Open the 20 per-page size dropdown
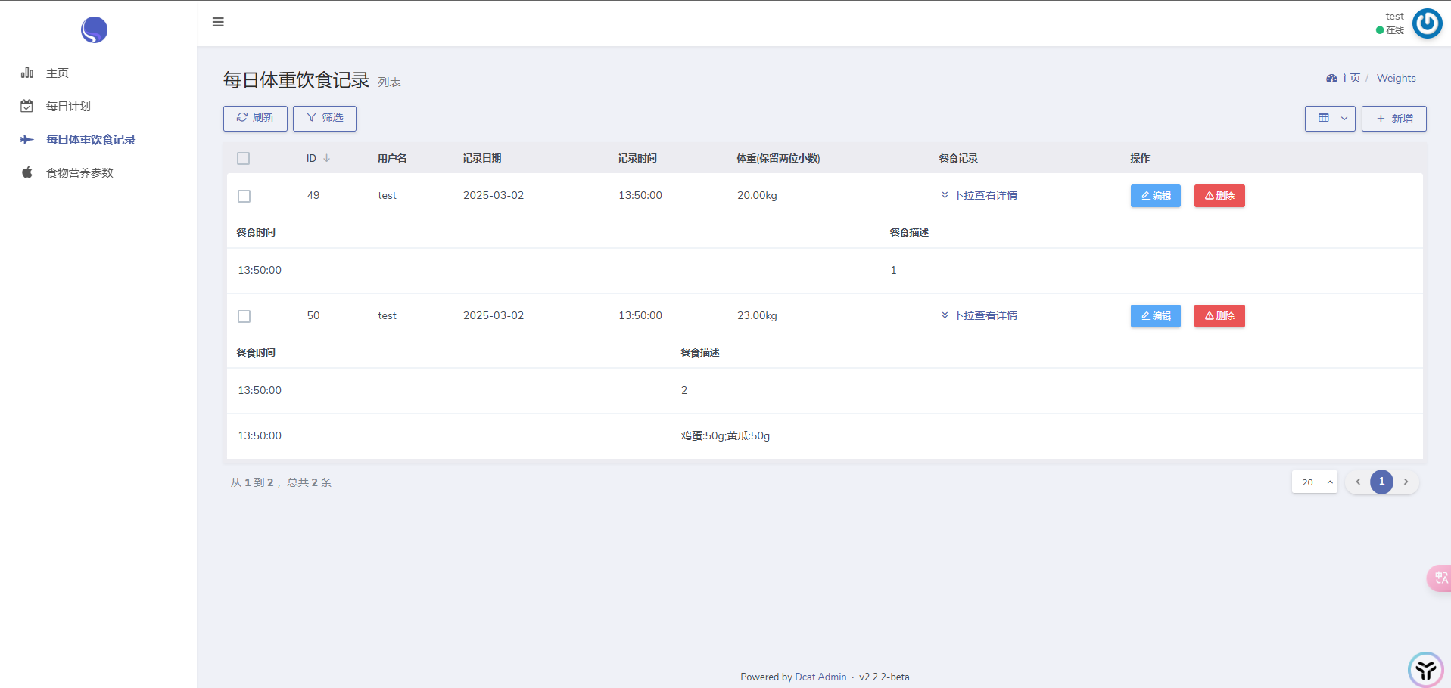The height and width of the screenshot is (688, 1451). pos(1315,482)
